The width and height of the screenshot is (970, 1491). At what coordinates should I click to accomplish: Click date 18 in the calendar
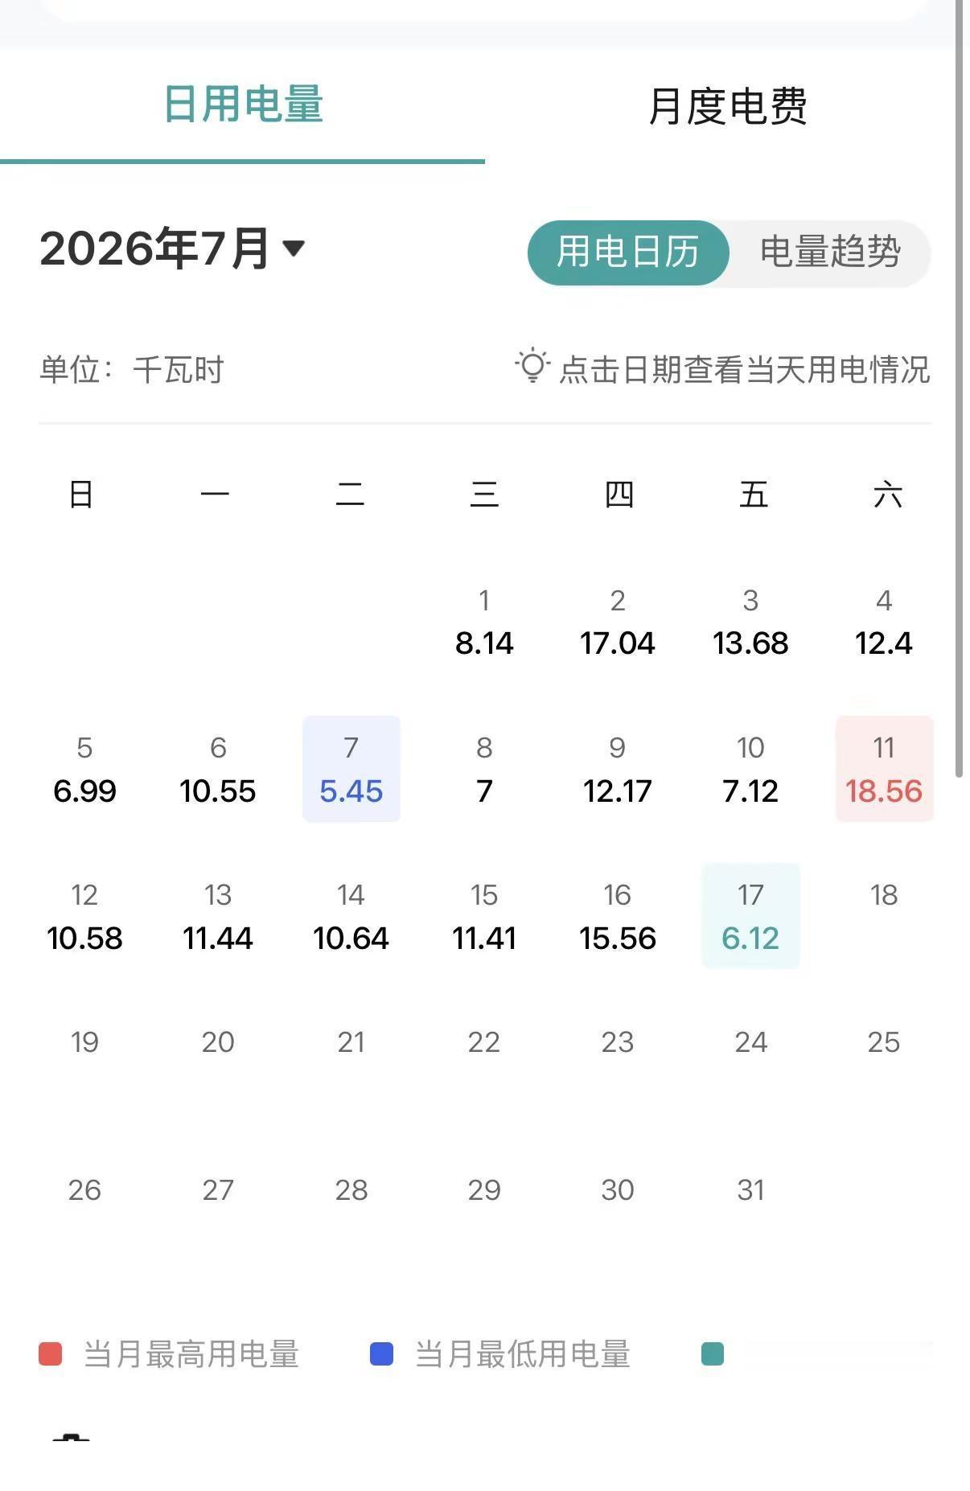(x=884, y=895)
